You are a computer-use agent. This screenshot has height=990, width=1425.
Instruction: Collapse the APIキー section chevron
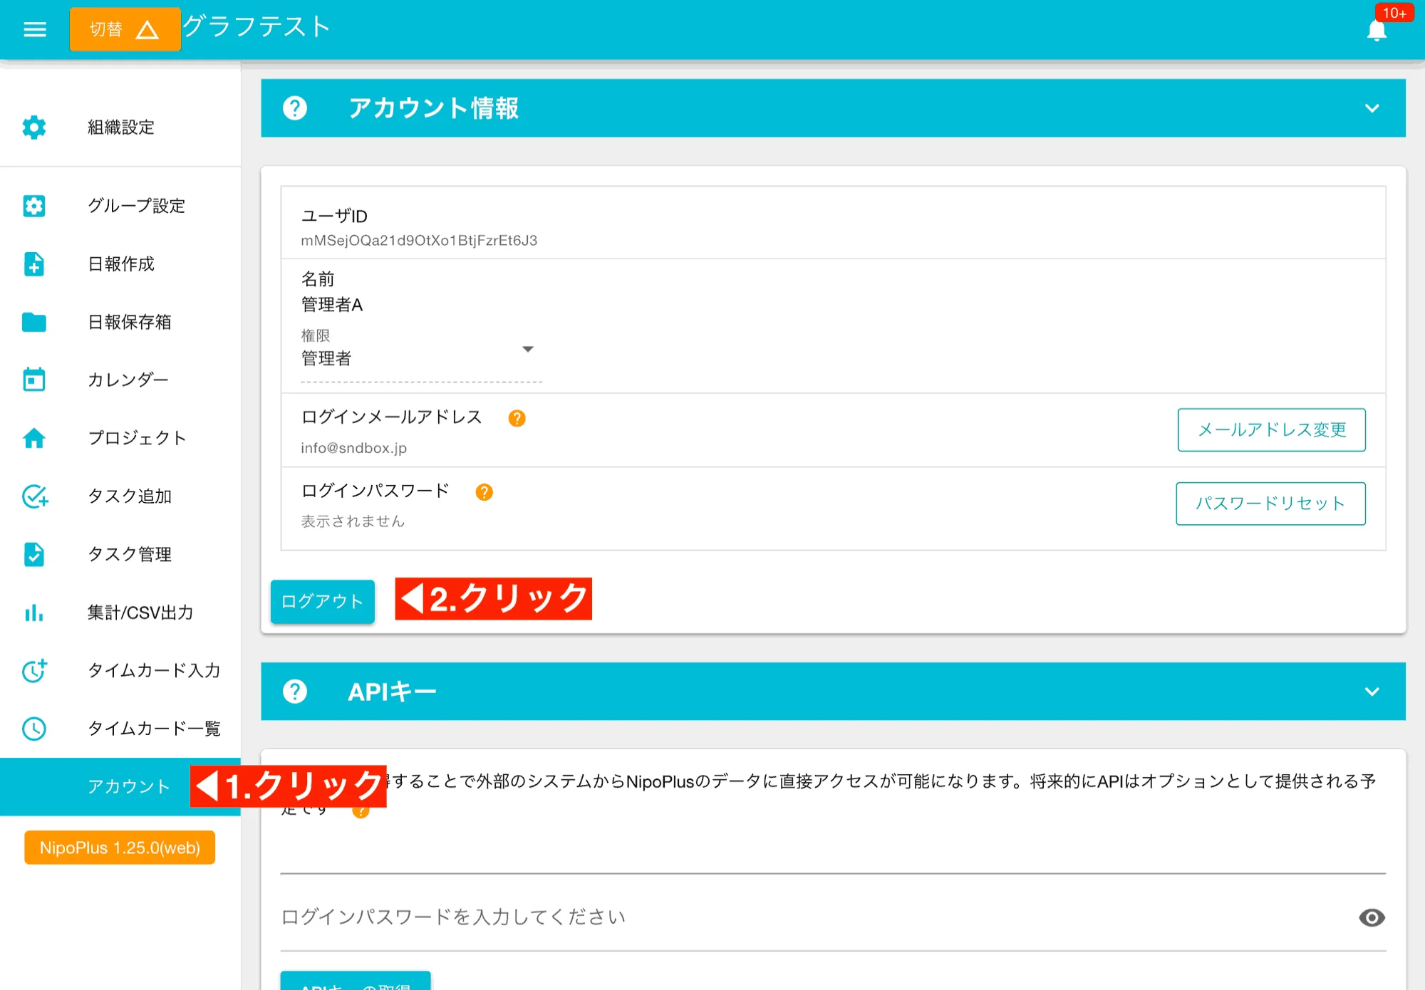tap(1372, 691)
